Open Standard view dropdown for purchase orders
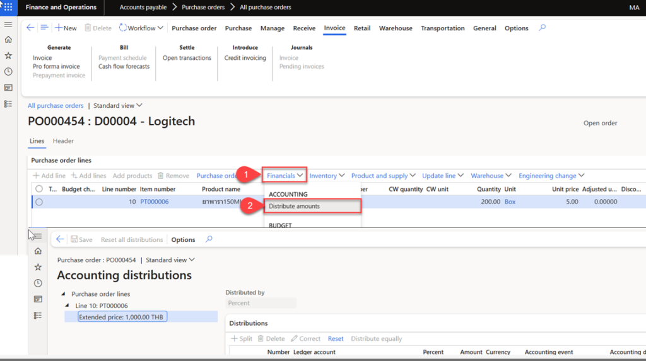646x361 pixels. tap(118, 106)
